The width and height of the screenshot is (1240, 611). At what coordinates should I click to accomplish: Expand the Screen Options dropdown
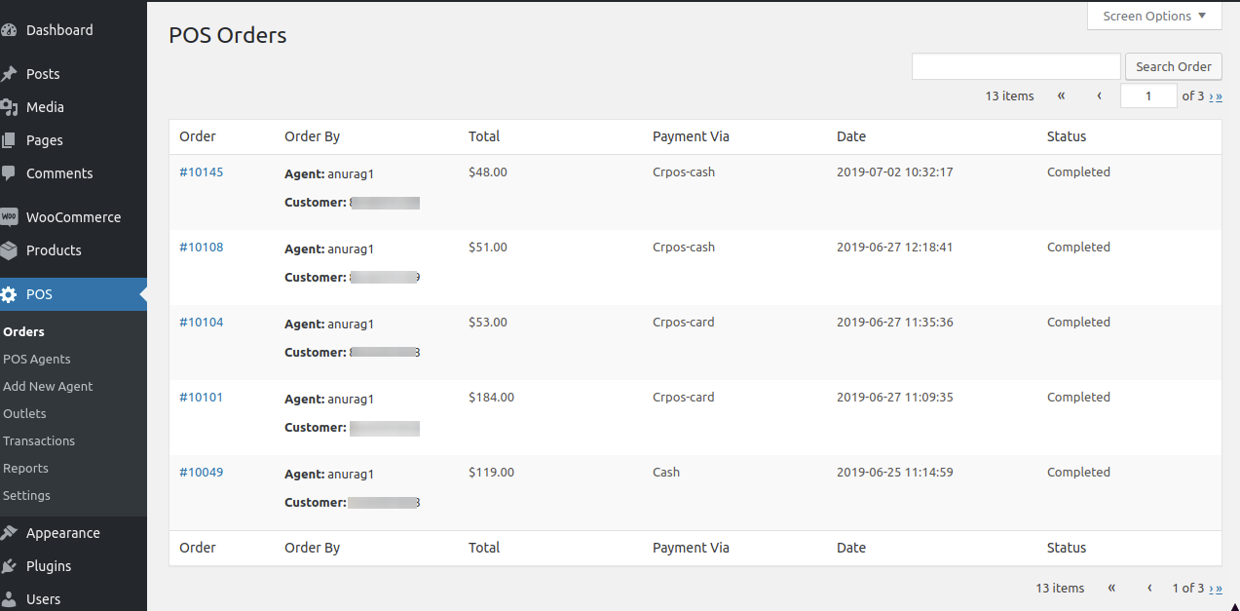pos(1154,17)
